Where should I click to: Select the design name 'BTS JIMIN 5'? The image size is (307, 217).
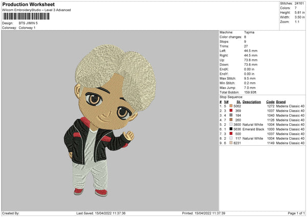28,23
